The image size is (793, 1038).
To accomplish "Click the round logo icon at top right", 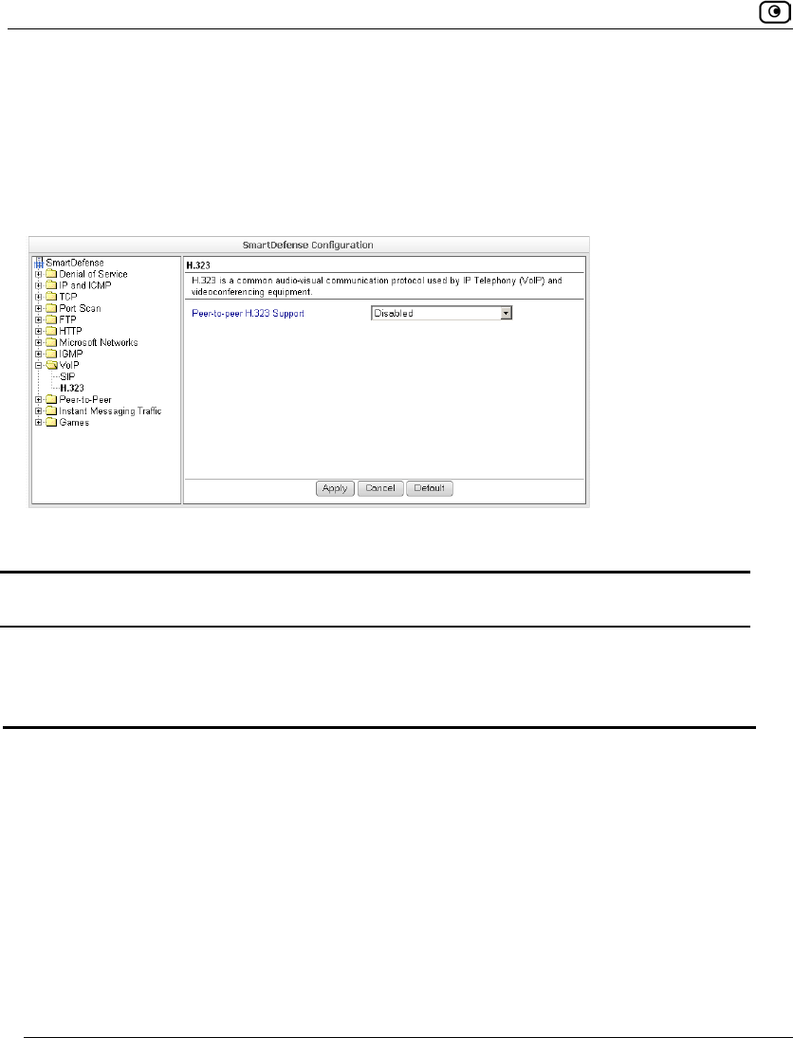I will pyautogui.click(x=774, y=12).
